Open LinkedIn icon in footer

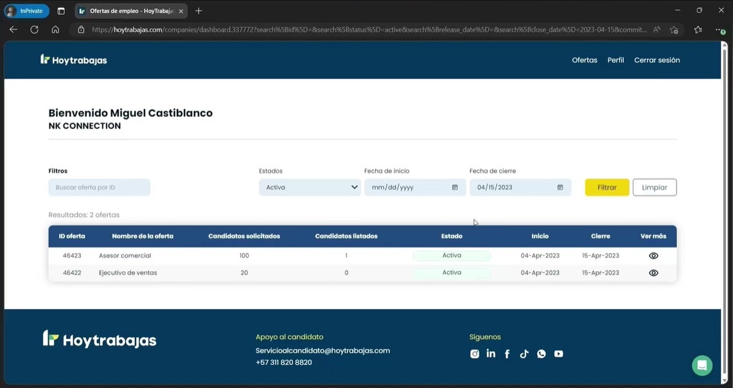[x=491, y=353]
